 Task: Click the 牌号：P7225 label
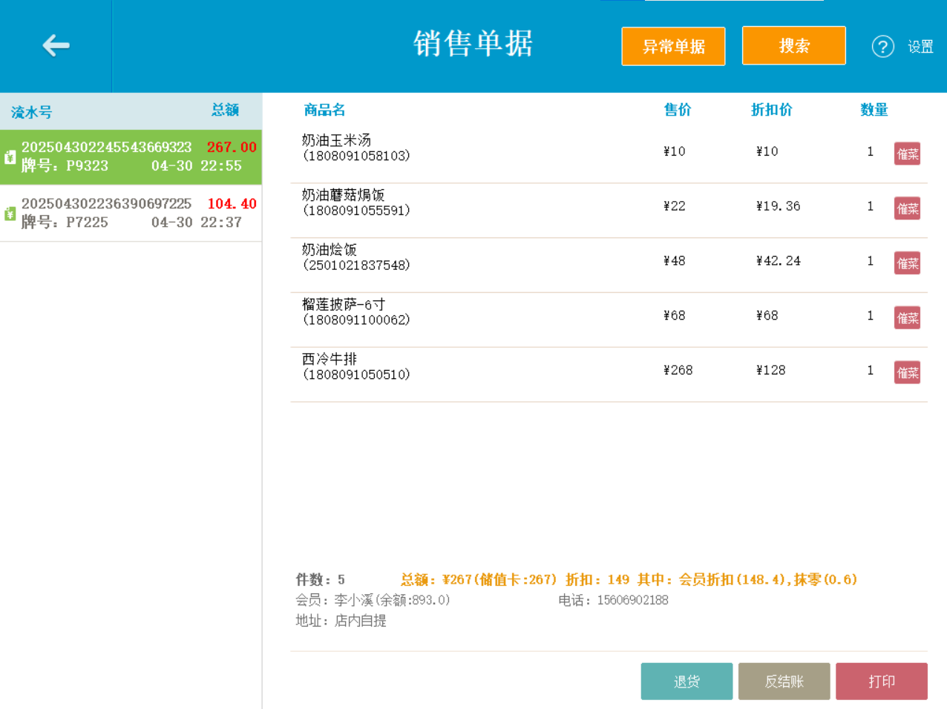(x=65, y=222)
